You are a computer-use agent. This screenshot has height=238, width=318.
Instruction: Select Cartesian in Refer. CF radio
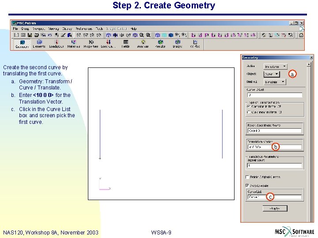pos(249,107)
